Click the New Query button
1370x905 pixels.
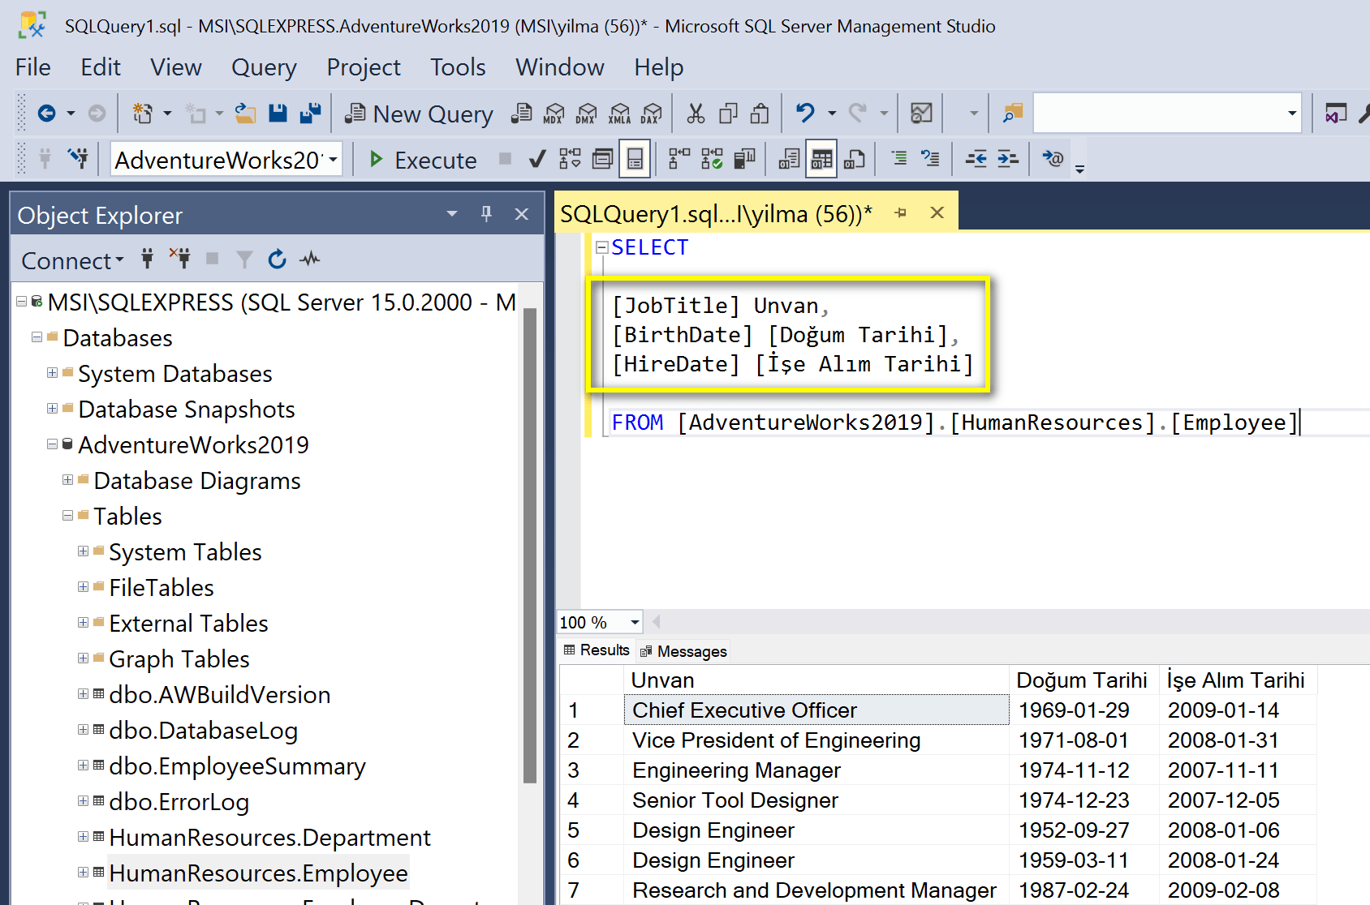pos(418,114)
